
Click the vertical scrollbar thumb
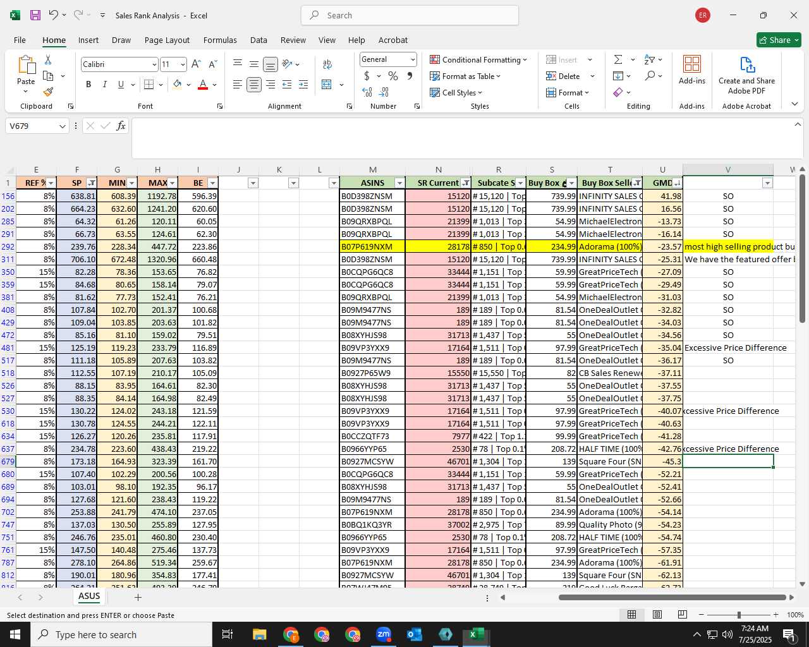coord(802,250)
